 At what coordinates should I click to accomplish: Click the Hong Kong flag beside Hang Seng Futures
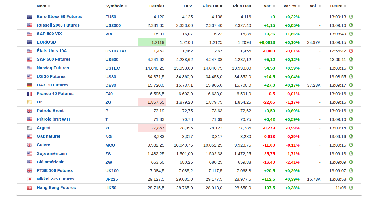tap(30, 188)
